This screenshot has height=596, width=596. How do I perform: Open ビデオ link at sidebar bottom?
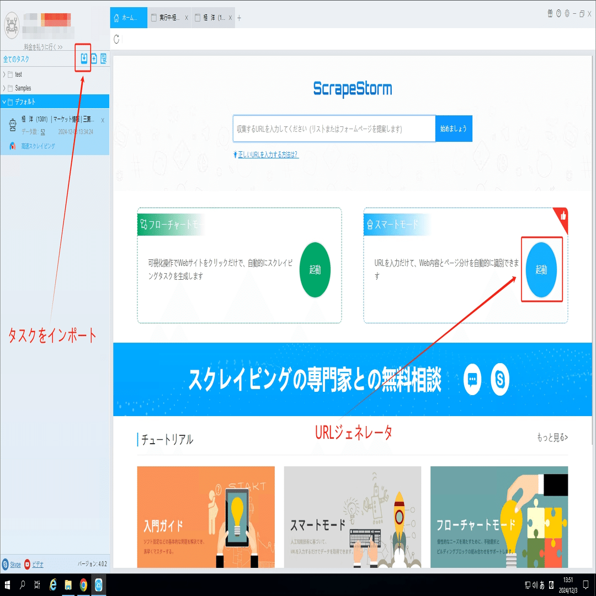pyautogui.click(x=38, y=565)
